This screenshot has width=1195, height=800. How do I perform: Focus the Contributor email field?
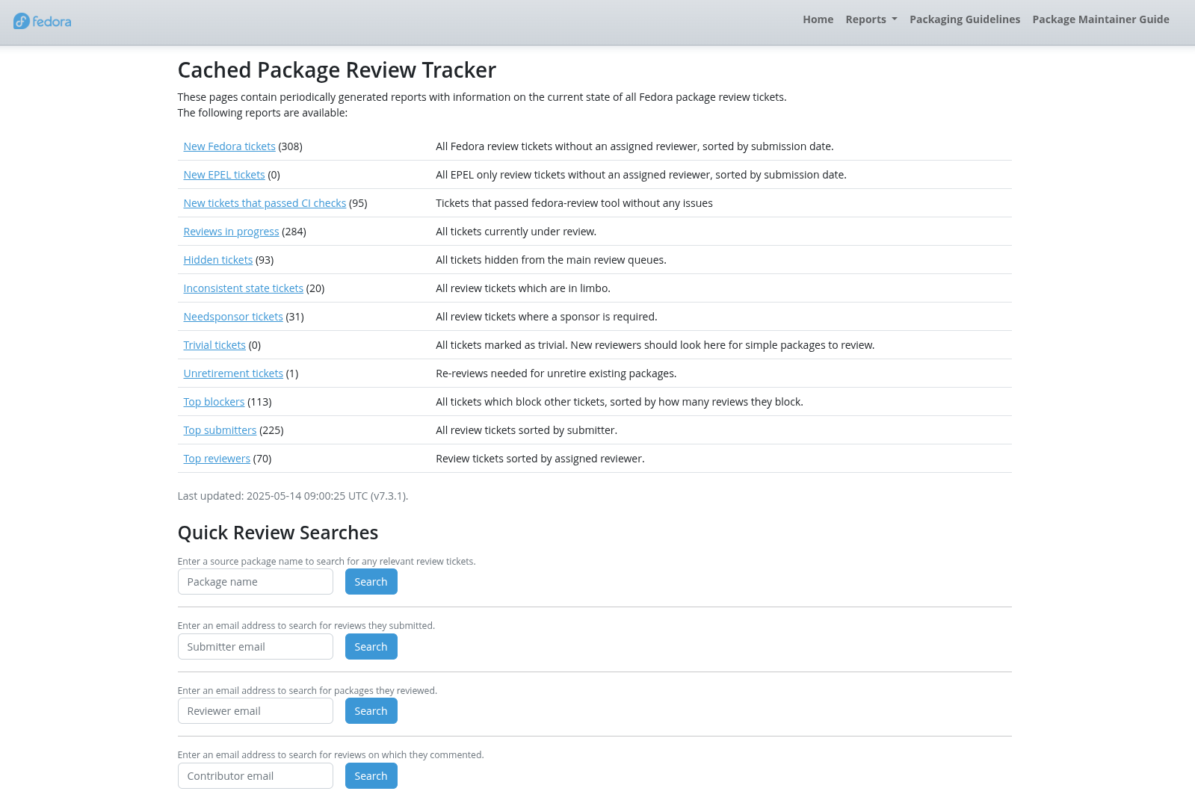(256, 776)
